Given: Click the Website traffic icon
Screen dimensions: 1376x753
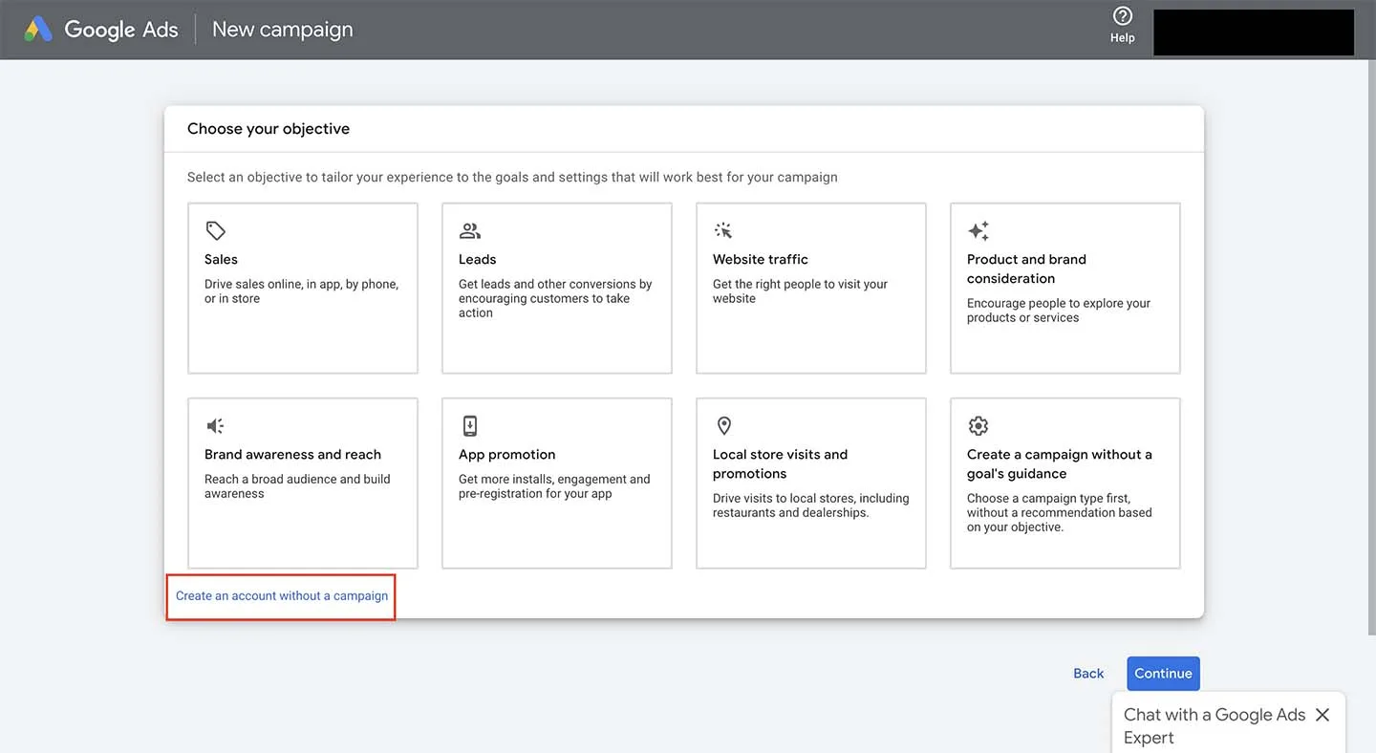Looking at the screenshot, I should (723, 229).
